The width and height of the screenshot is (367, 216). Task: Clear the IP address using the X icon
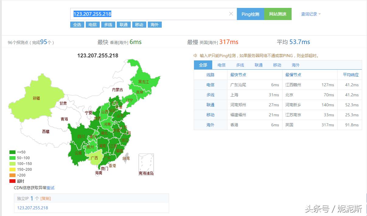[231, 14]
